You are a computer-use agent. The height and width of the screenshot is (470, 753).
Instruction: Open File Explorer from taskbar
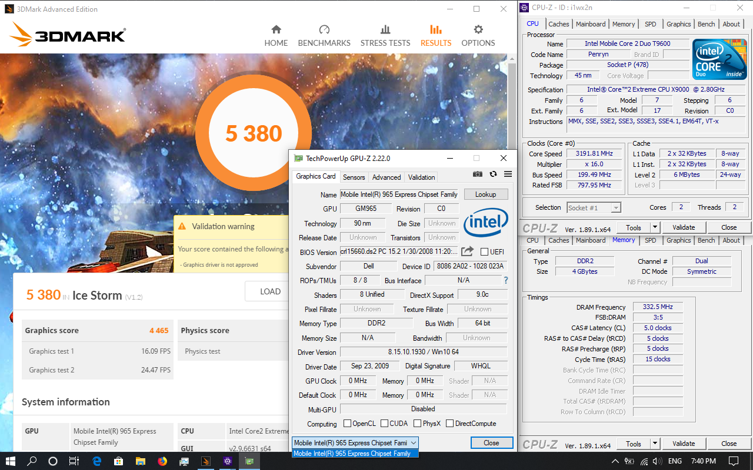[x=141, y=461]
